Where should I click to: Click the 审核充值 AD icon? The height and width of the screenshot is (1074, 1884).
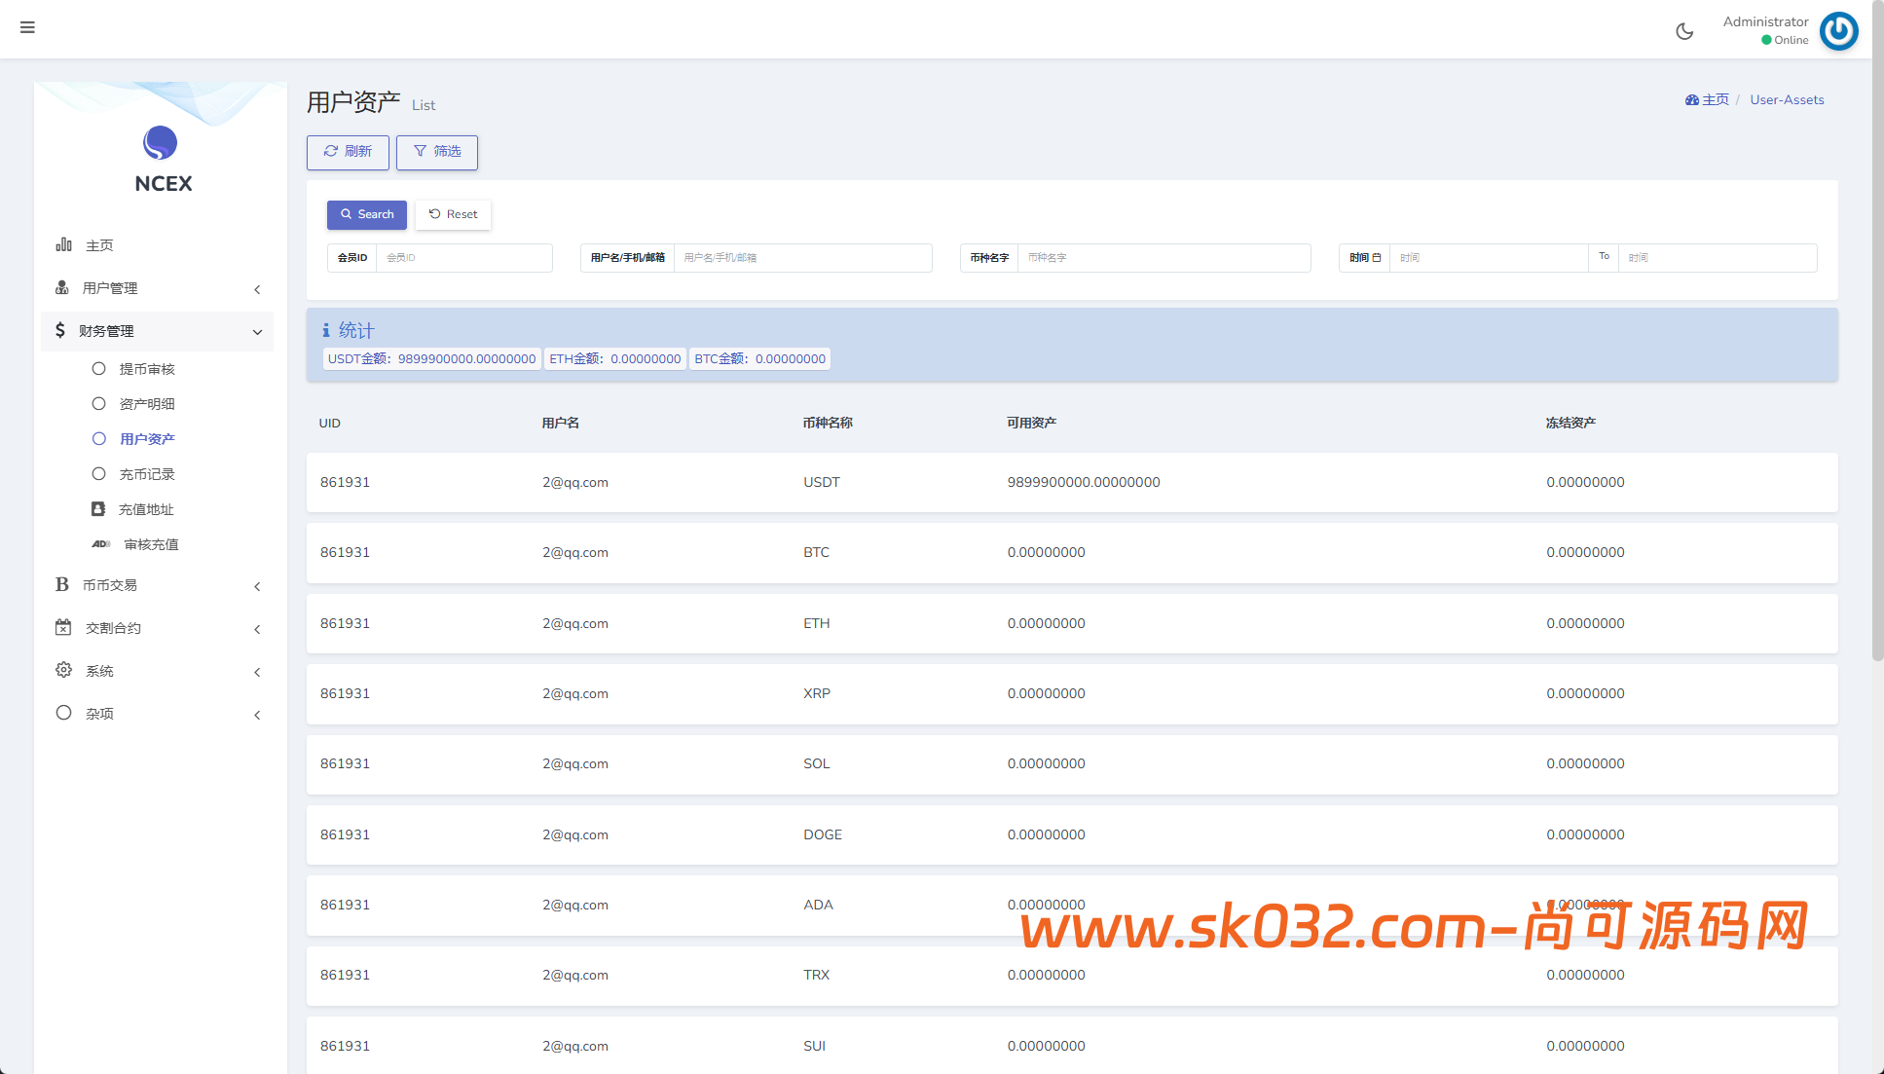click(x=101, y=544)
